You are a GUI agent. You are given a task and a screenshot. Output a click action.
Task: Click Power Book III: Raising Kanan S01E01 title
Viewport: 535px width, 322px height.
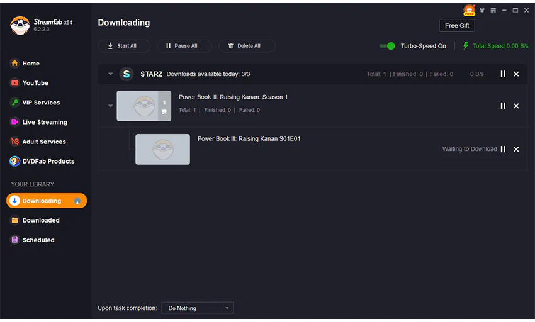[249, 139]
